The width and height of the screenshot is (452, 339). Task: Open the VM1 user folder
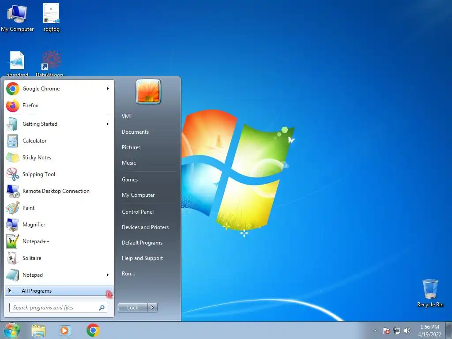(x=127, y=117)
